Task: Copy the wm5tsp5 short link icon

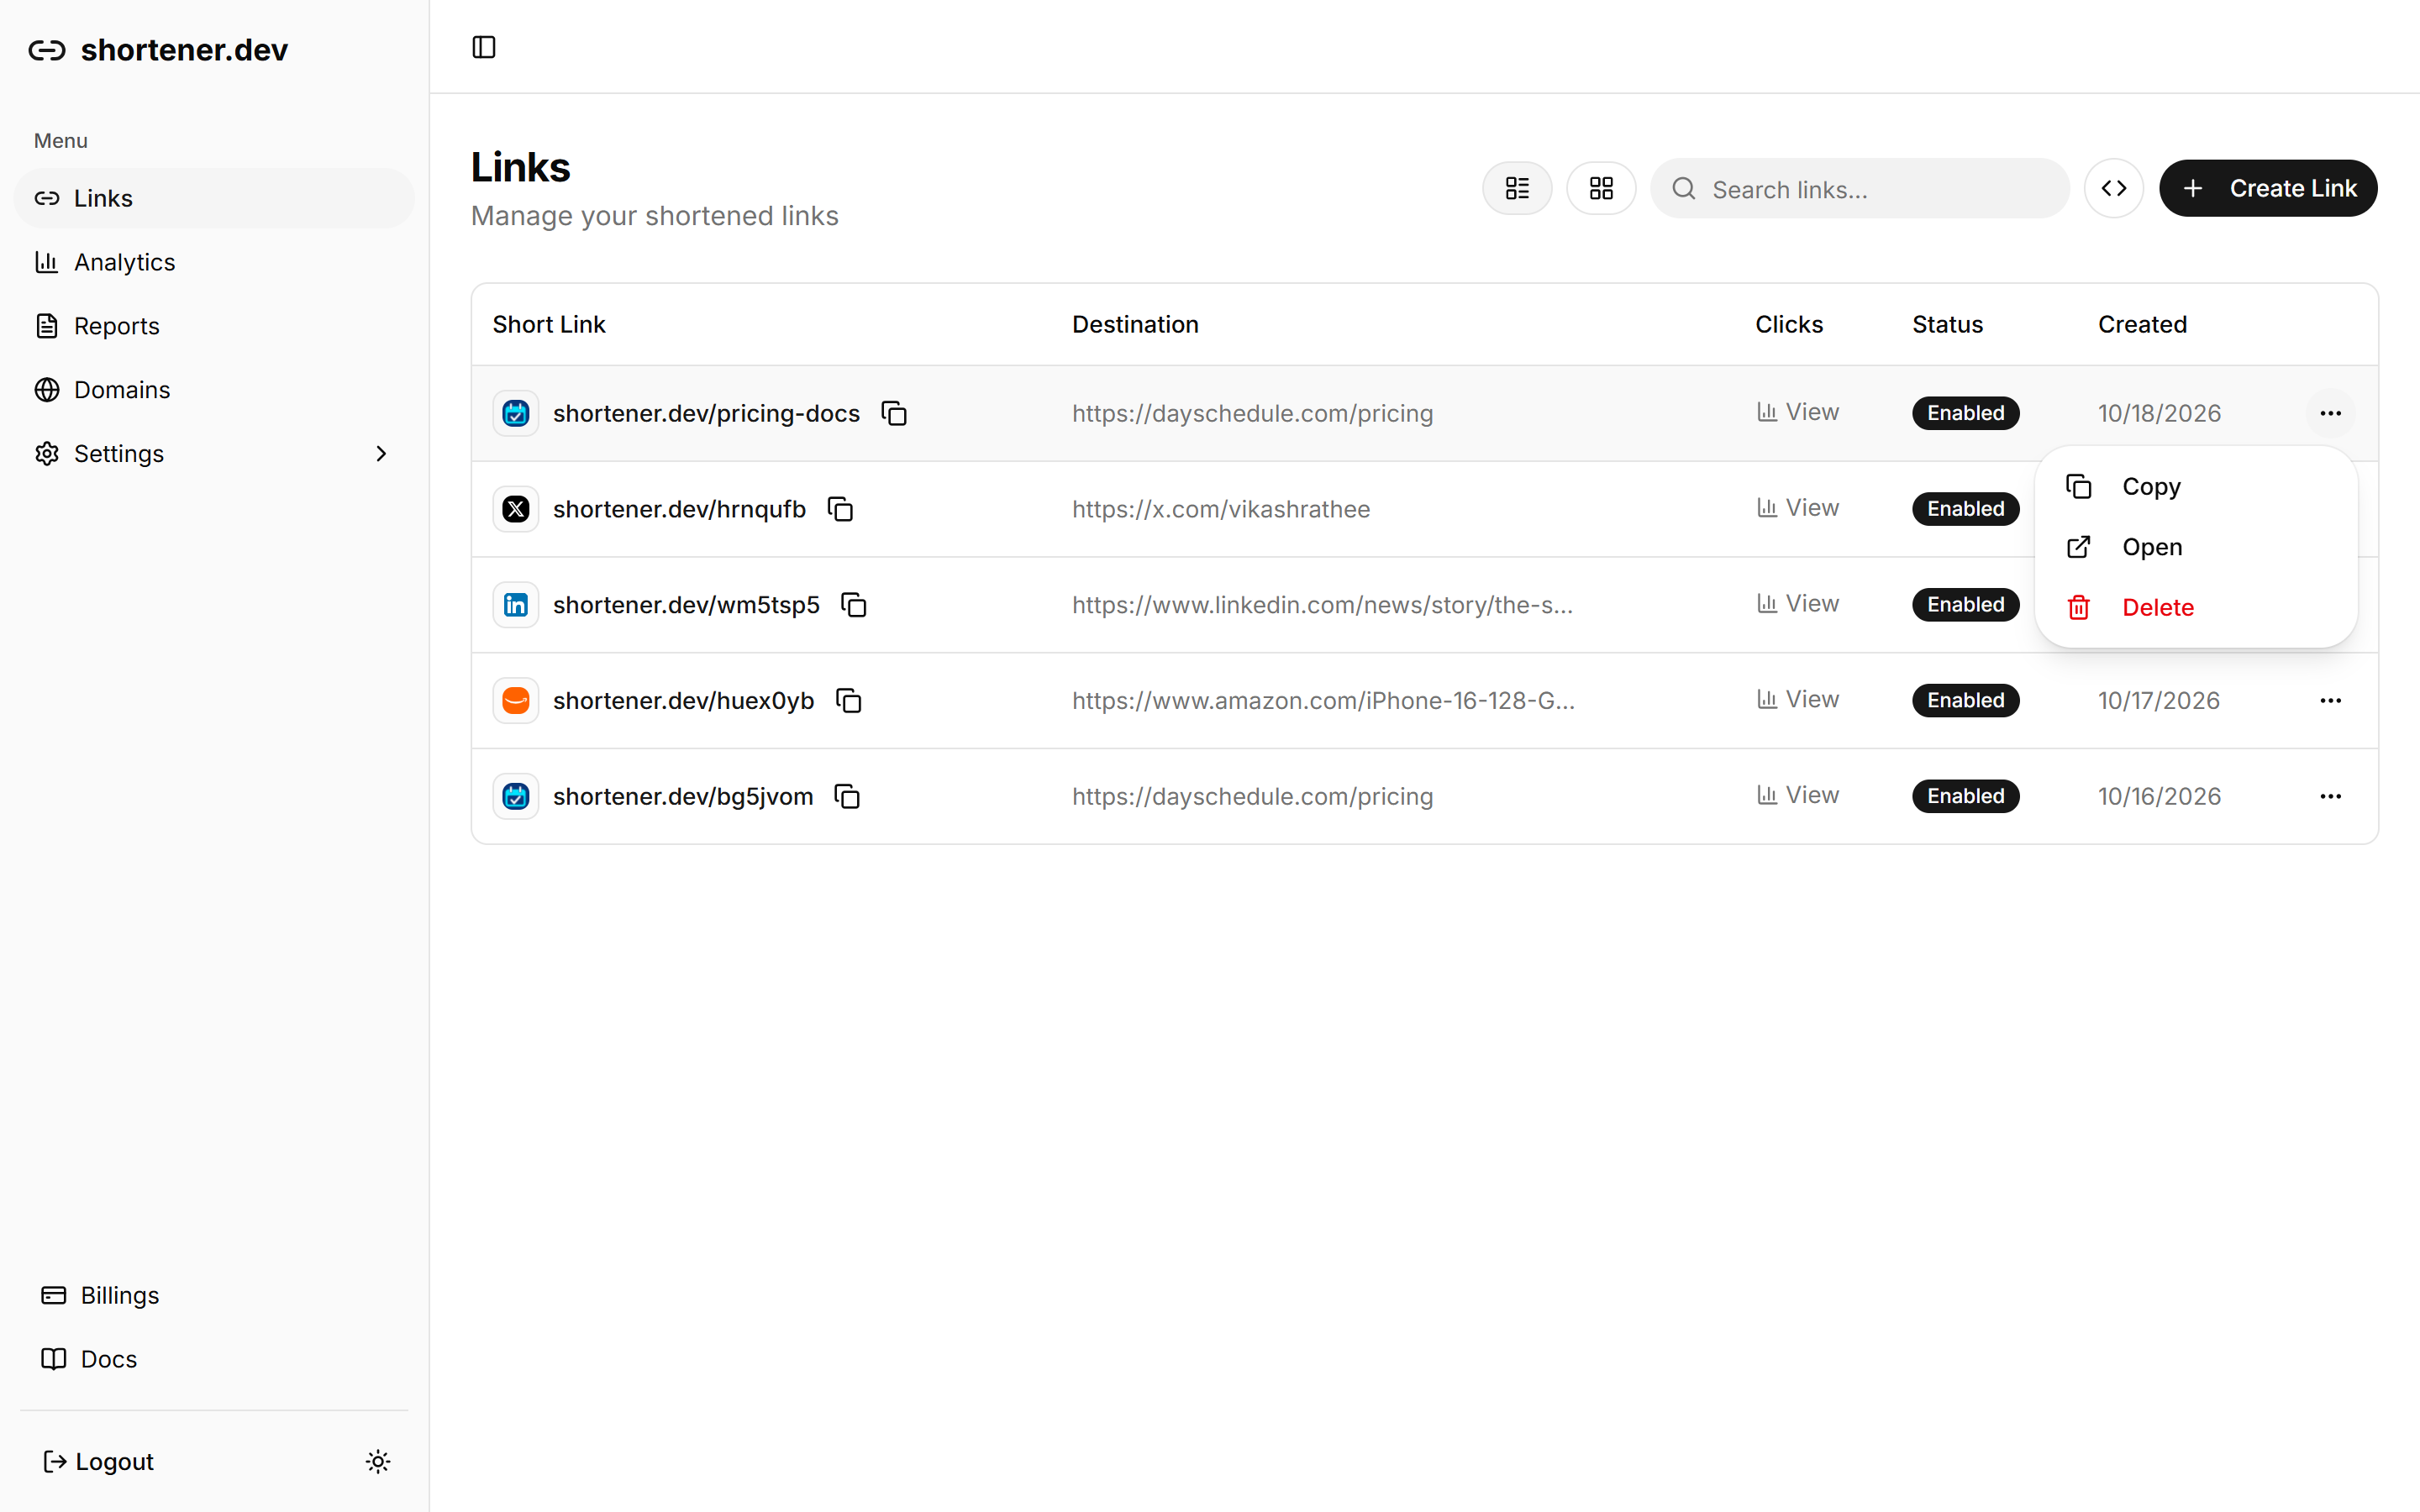Action: (854, 605)
